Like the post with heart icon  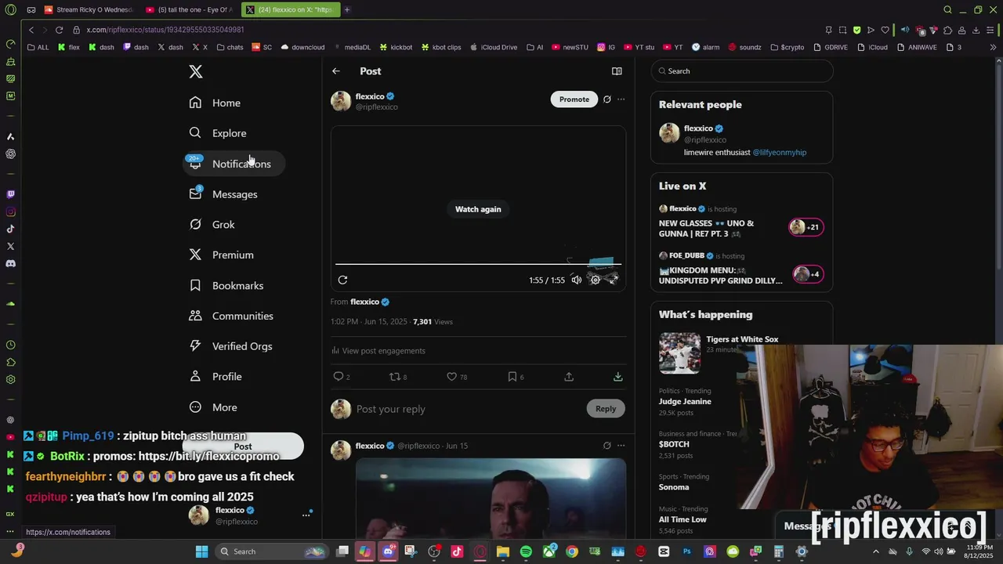[x=451, y=377]
